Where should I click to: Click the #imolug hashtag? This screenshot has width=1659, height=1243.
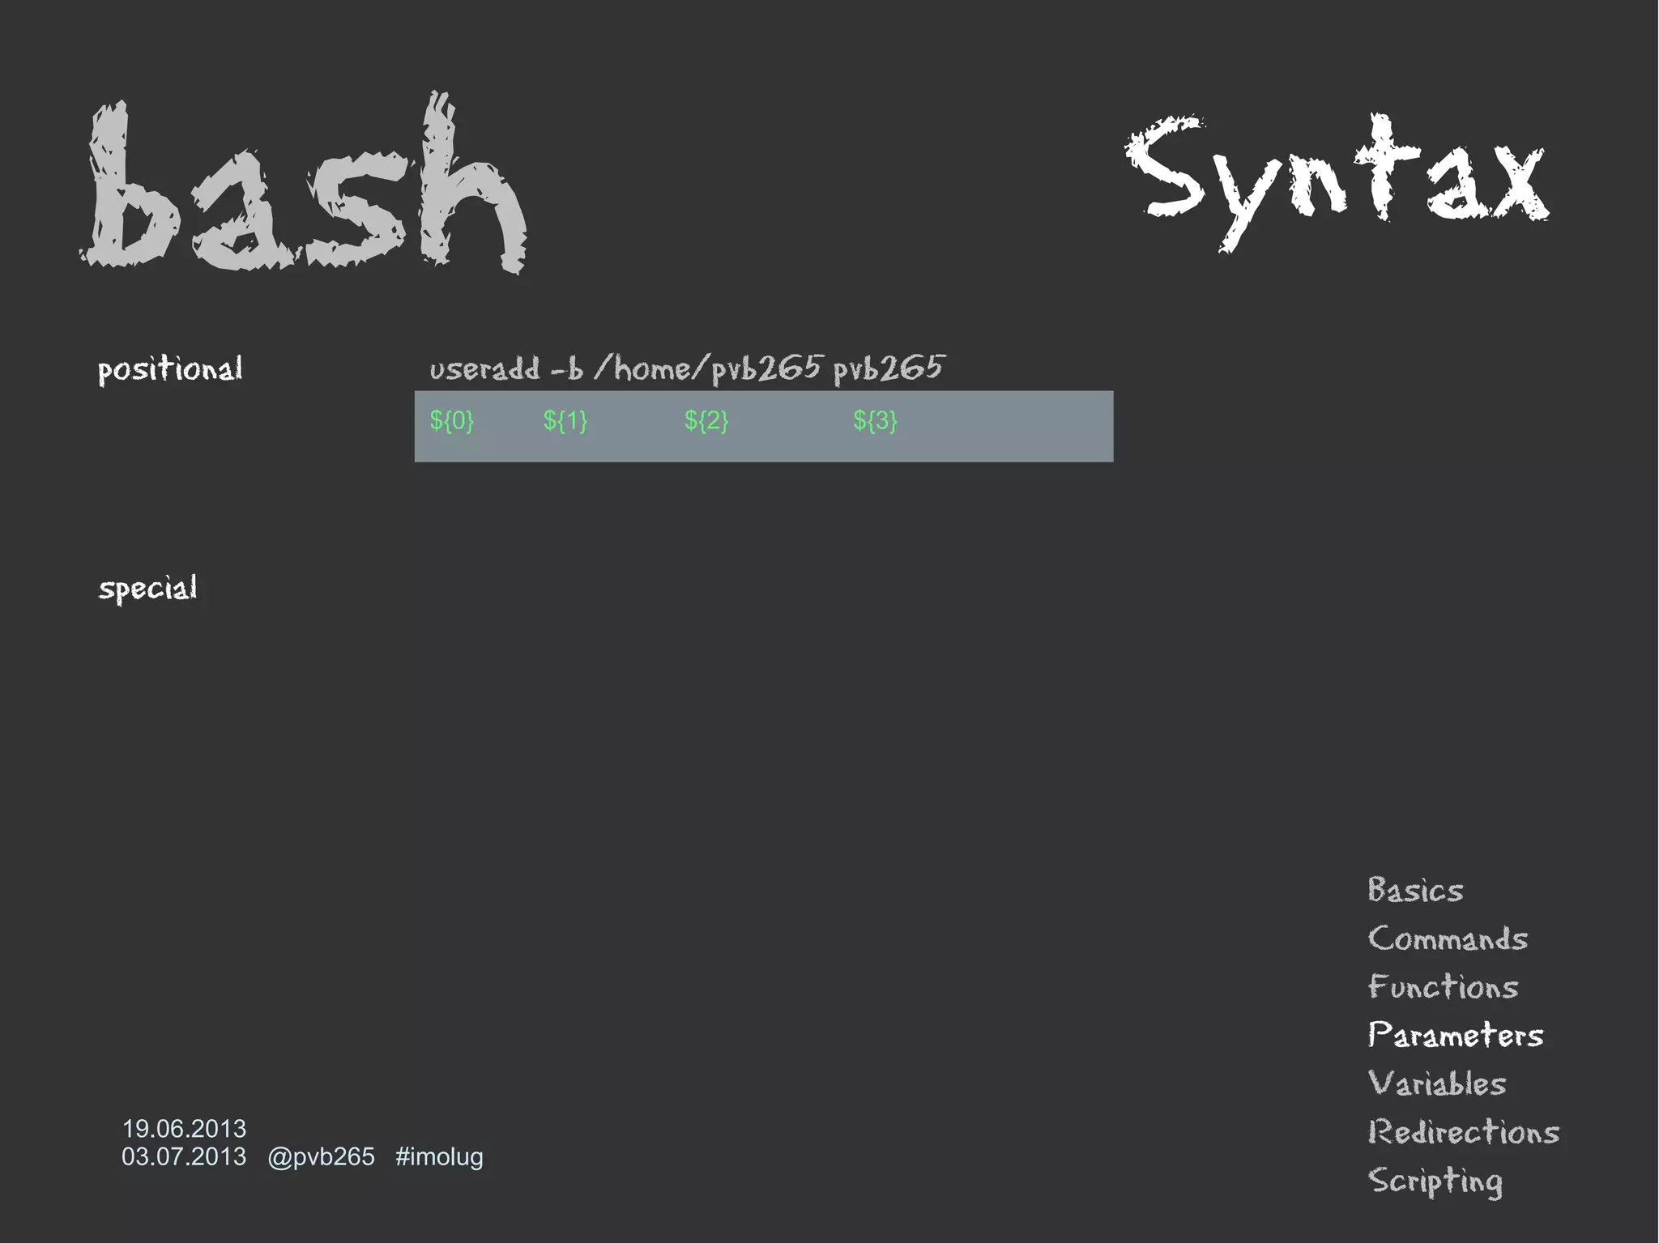click(439, 1157)
